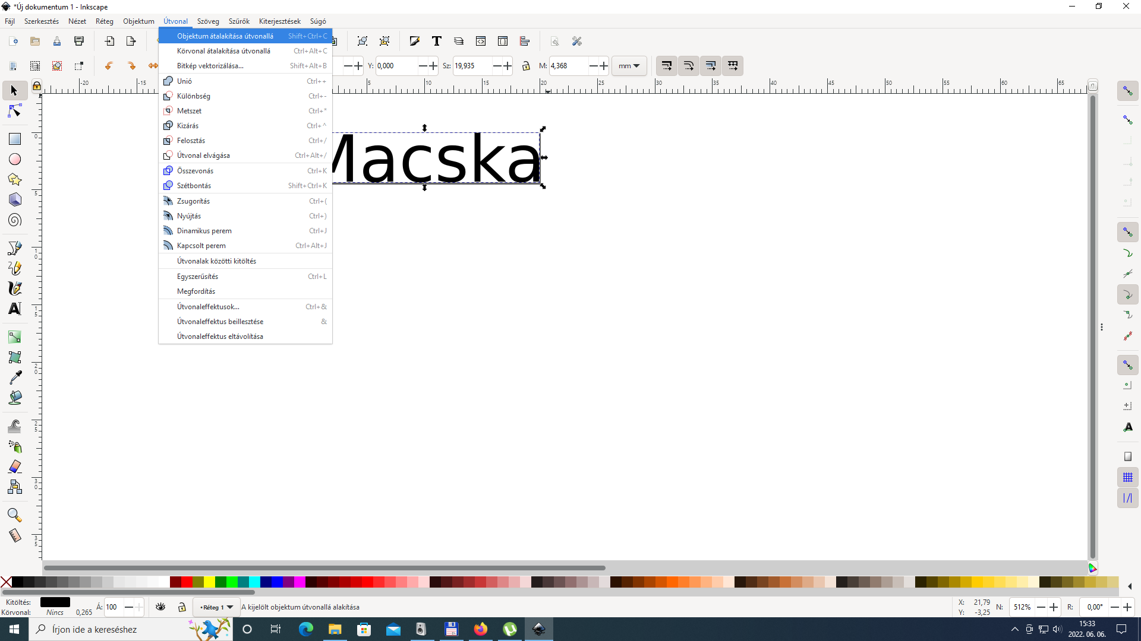Pick the red color swatch in palette
This screenshot has width=1141, height=641.
[x=187, y=582]
